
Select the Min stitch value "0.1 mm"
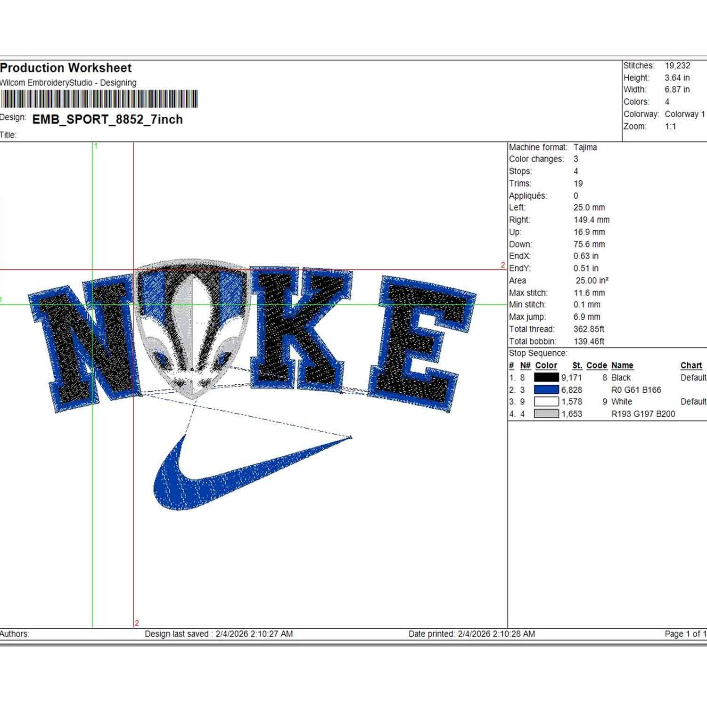click(587, 305)
